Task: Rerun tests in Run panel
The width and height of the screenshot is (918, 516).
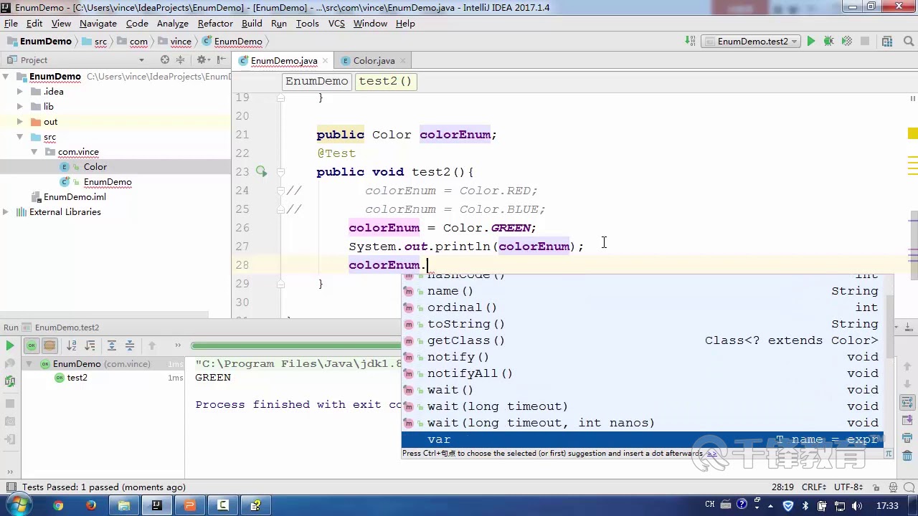Action: click(x=10, y=345)
